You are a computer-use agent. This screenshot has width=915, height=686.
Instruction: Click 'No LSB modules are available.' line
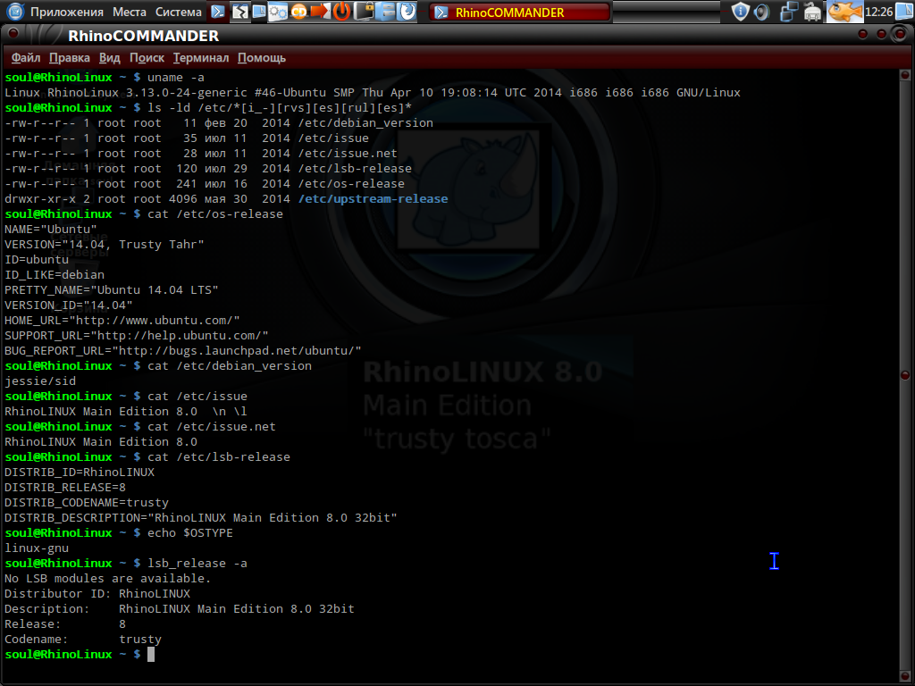(107, 578)
